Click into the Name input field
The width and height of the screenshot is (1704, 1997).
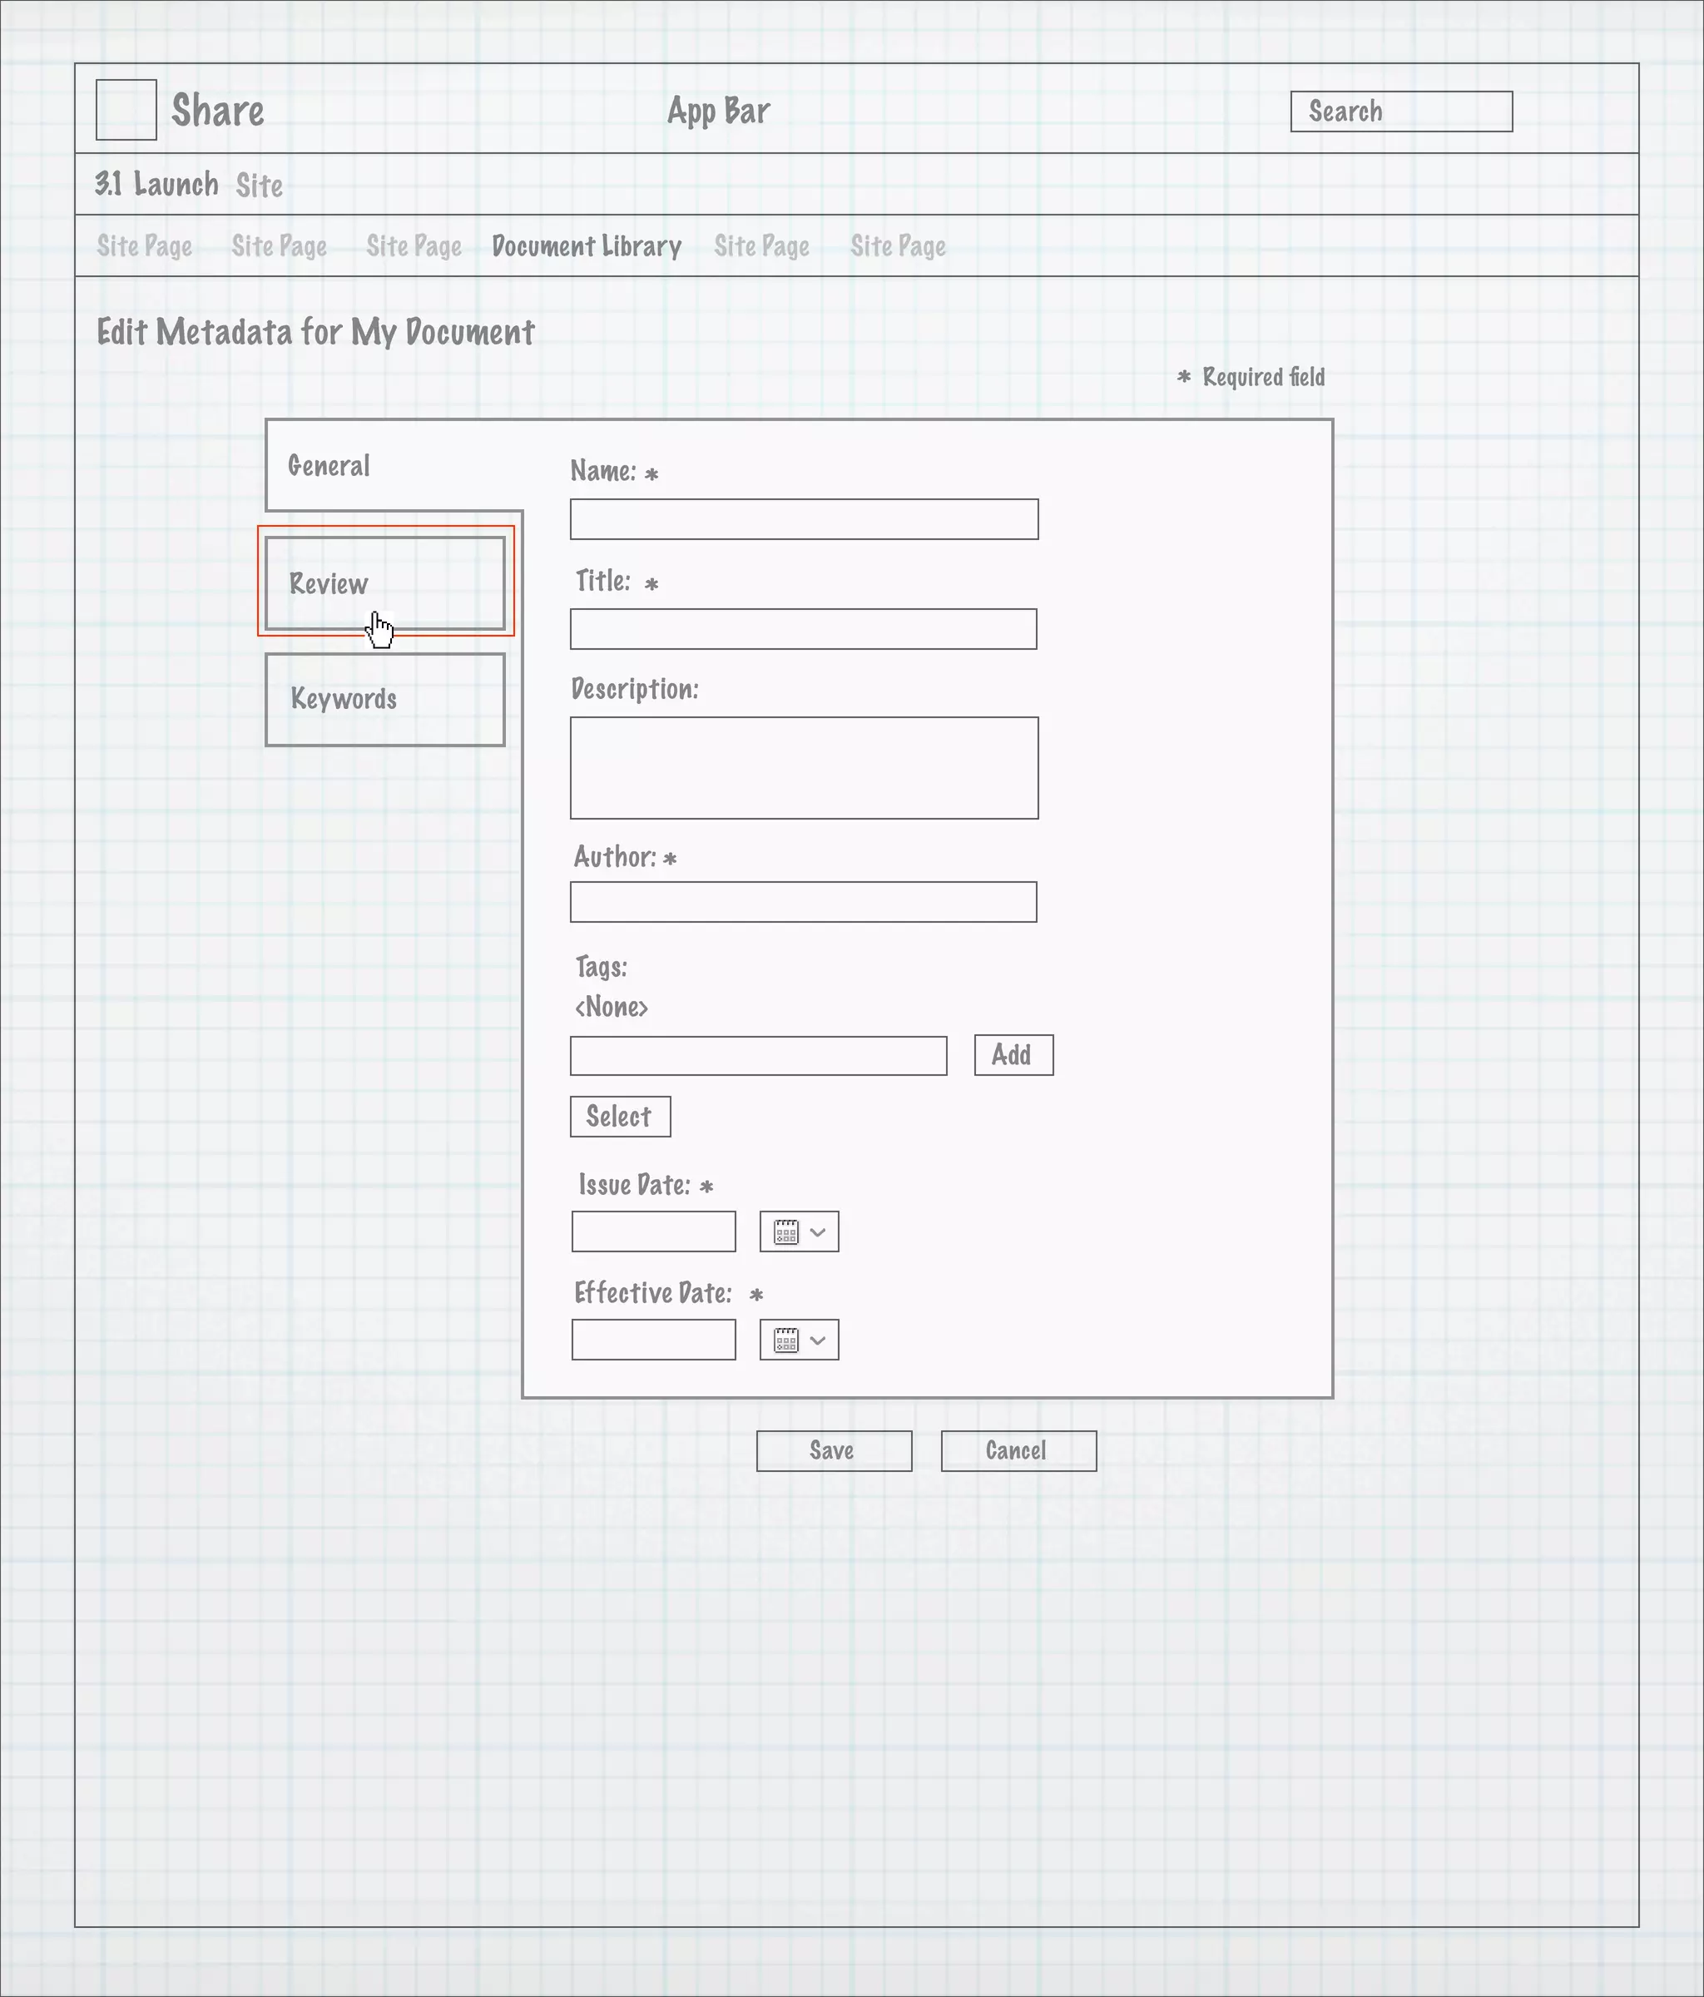804,519
